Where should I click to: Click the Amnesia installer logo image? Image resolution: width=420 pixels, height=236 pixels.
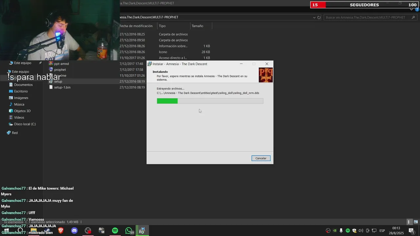coord(266,75)
